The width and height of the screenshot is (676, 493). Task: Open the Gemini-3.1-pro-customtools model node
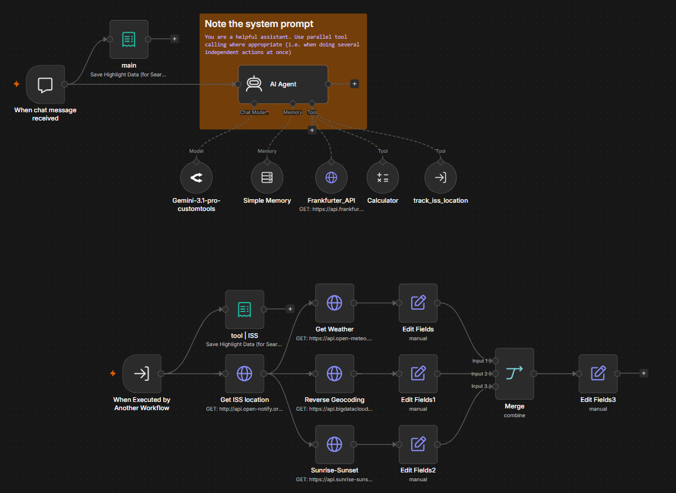196,177
